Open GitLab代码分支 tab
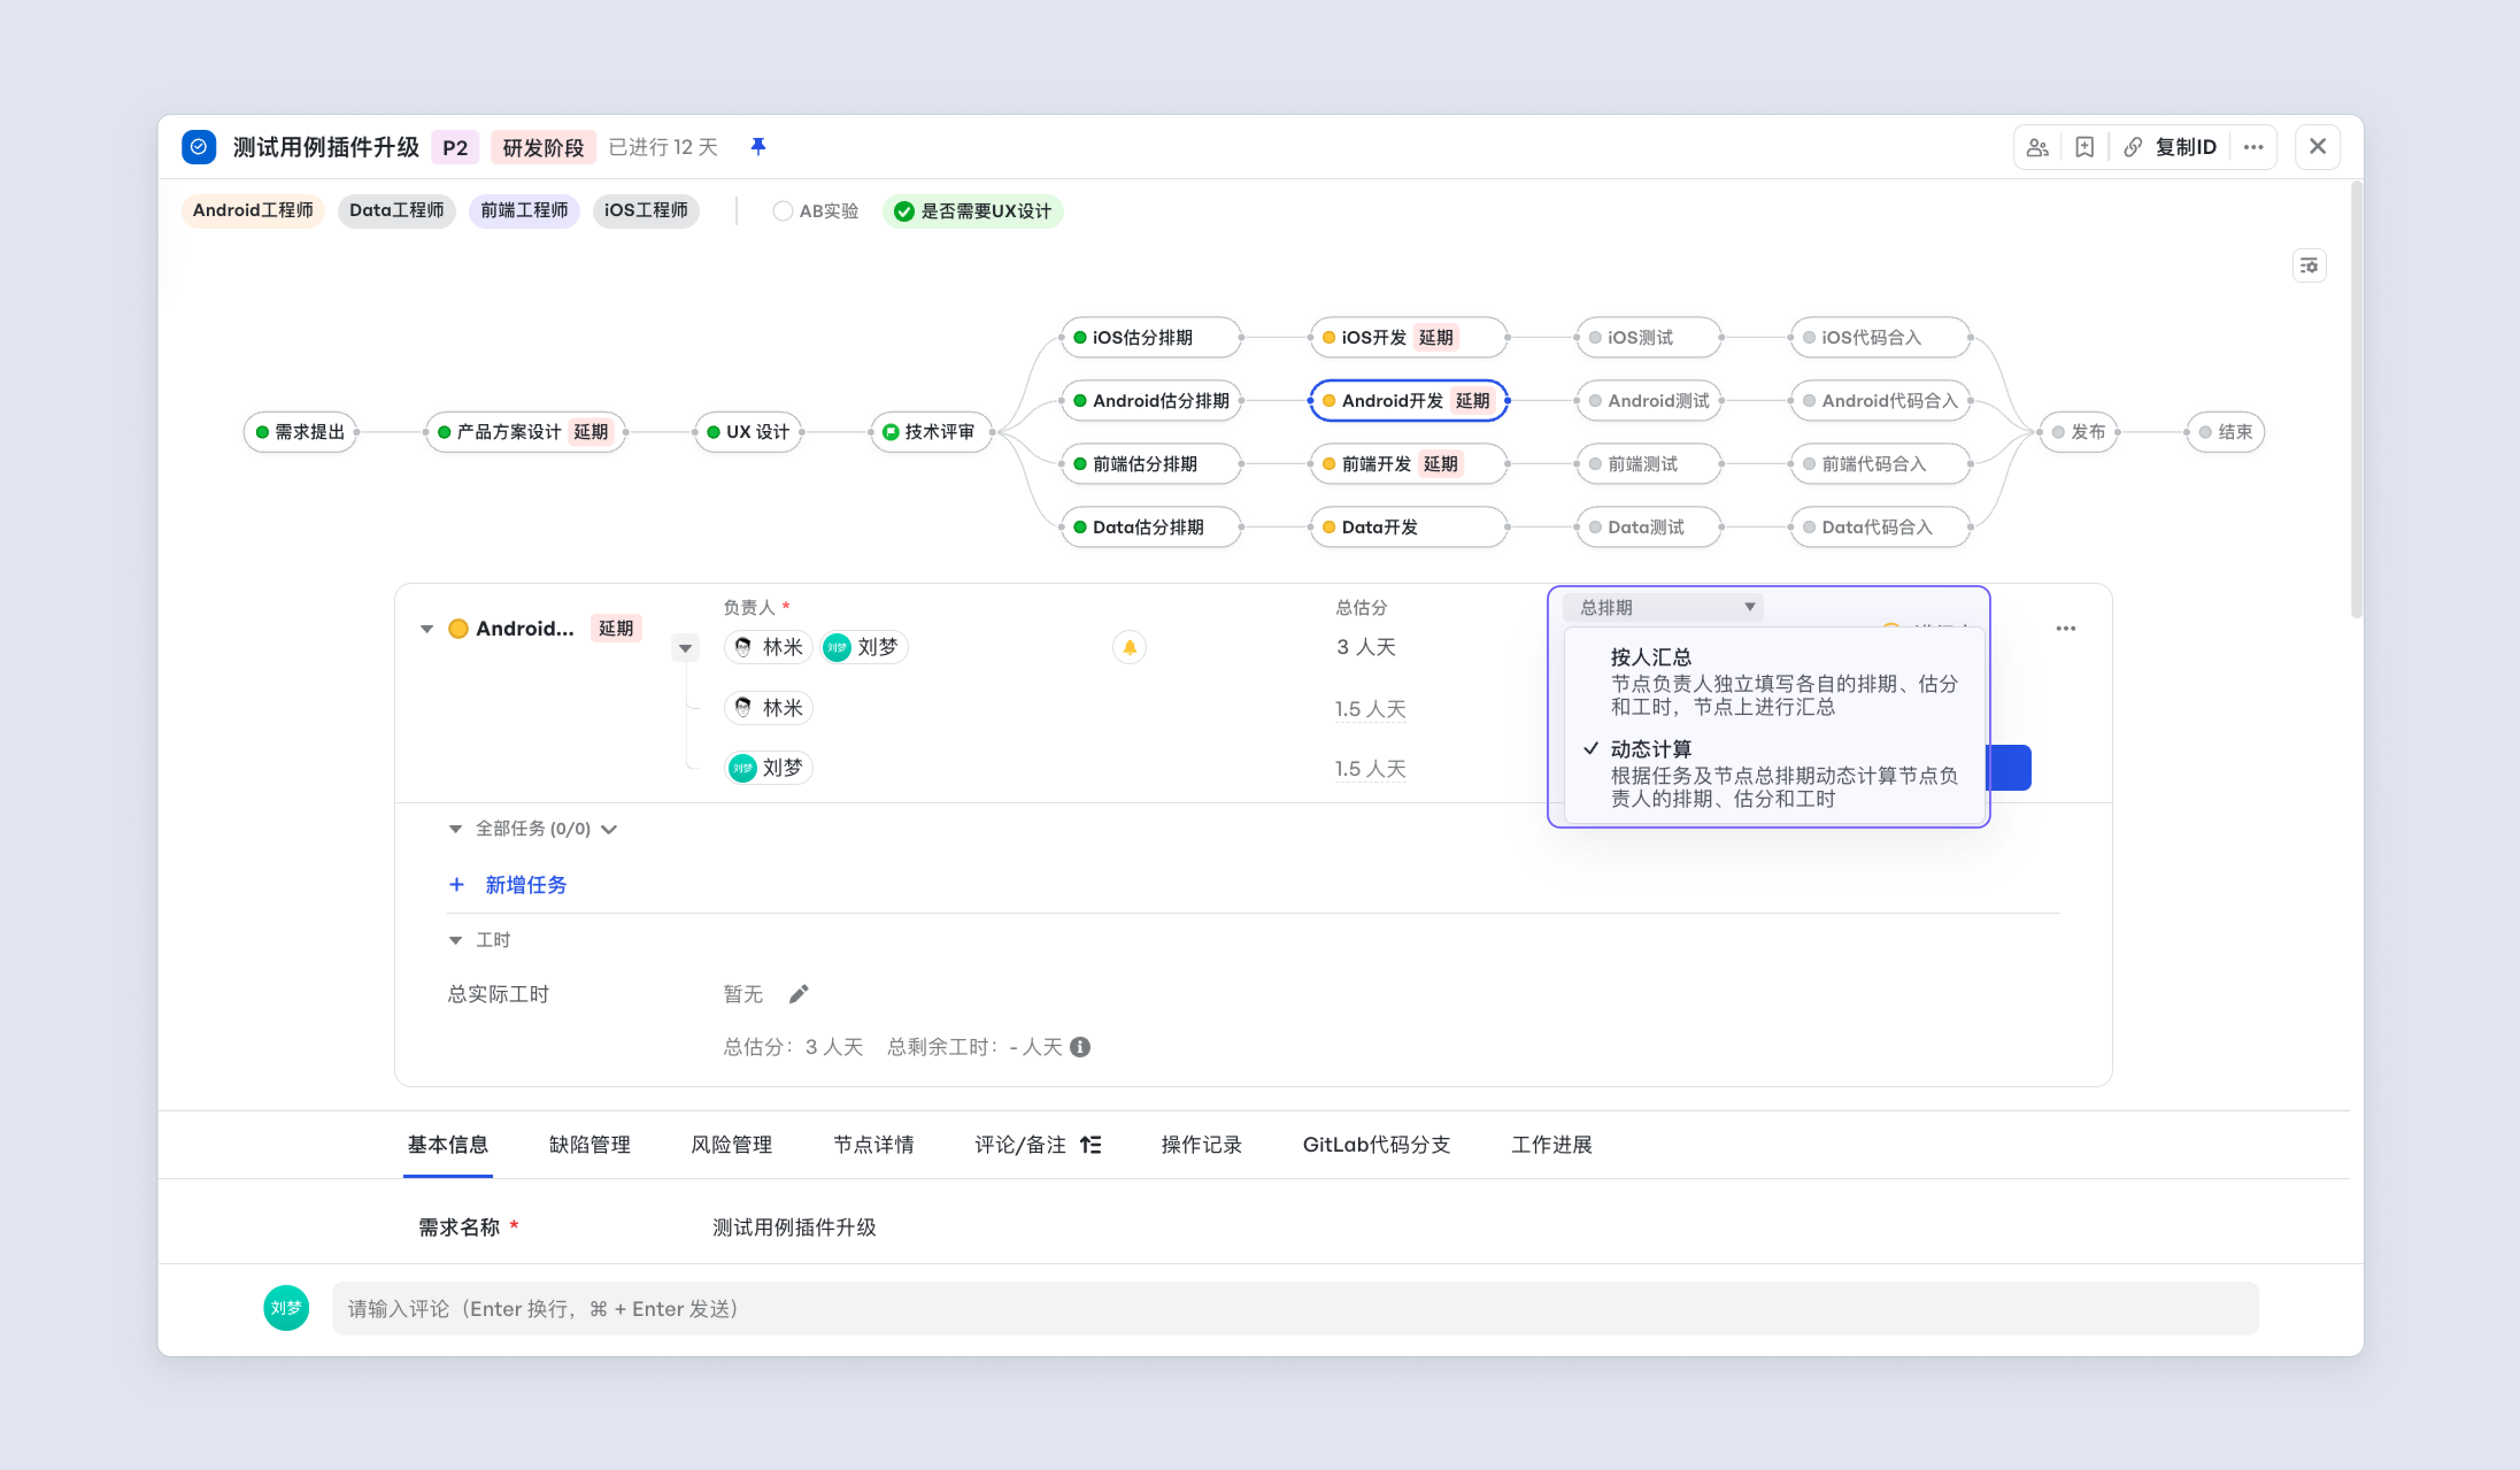Image resolution: width=2520 pixels, height=1470 pixels. click(x=1377, y=1145)
